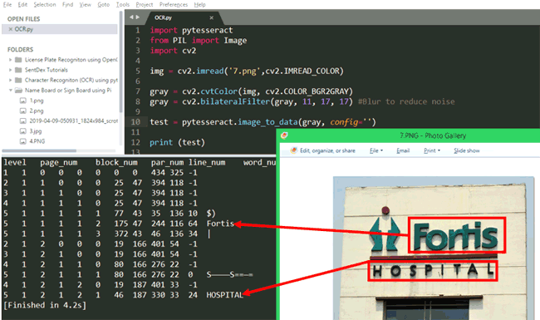This screenshot has width=540, height=320.
Task: Open the Find menu
Action: [67, 4]
